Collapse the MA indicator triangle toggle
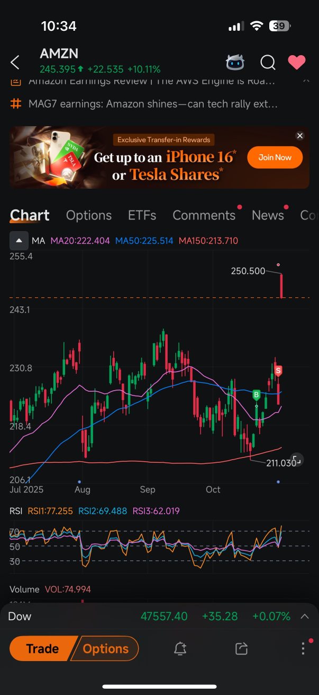This screenshot has width=319, height=695. (19, 241)
